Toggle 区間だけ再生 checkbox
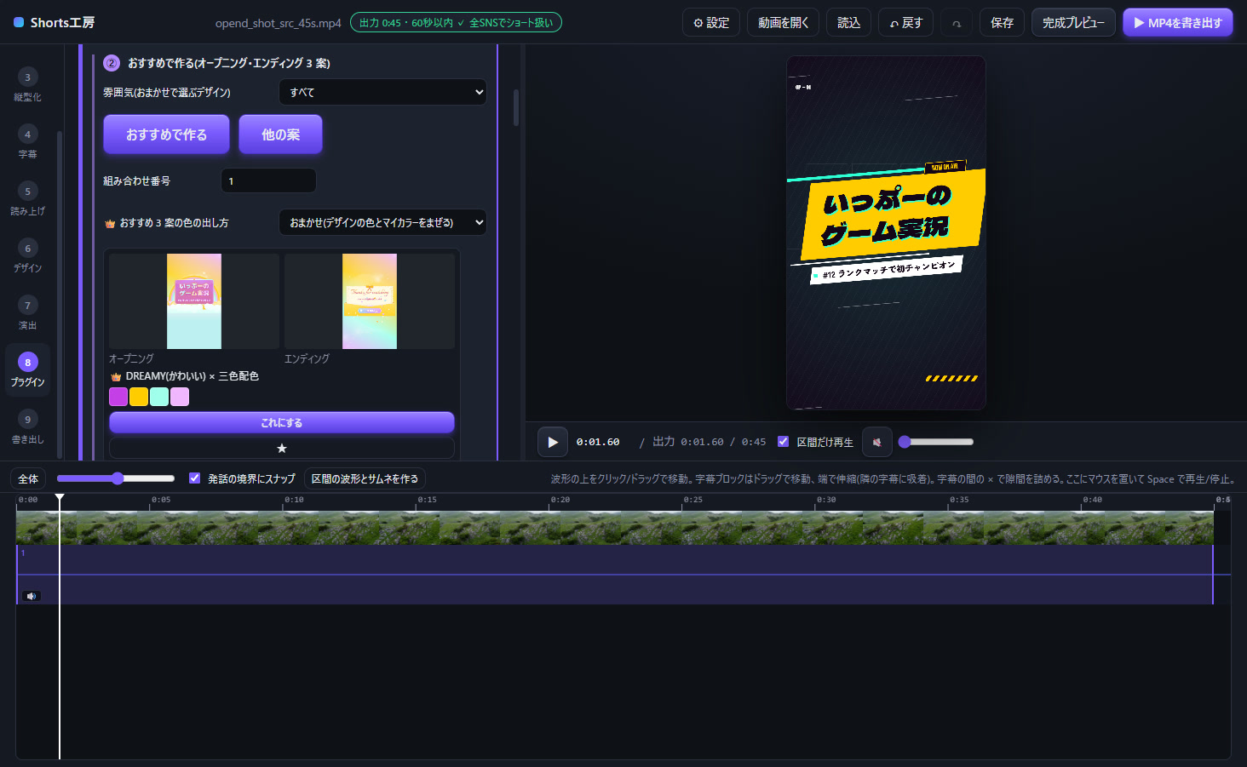The height and width of the screenshot is (767, 1247). [x=783, y=442]
